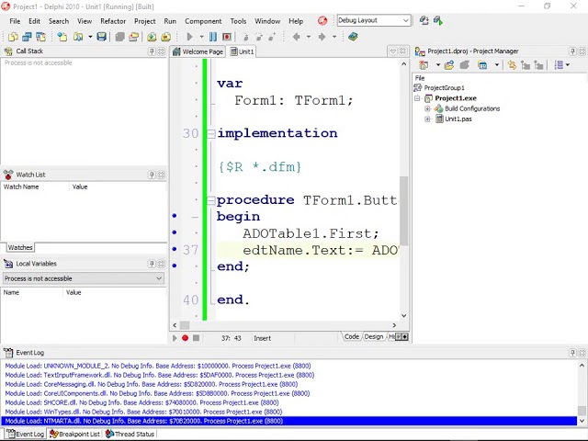The height and width of the screenshot is (441, 588).
Task: Pin the Call Stack panel
Action: (x=152, y=51)
